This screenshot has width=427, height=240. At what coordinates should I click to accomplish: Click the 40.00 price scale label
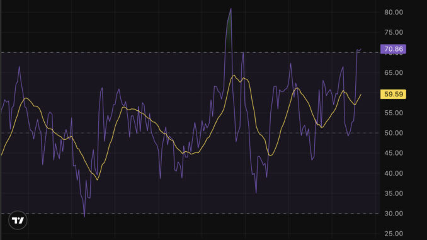(394, 173)
